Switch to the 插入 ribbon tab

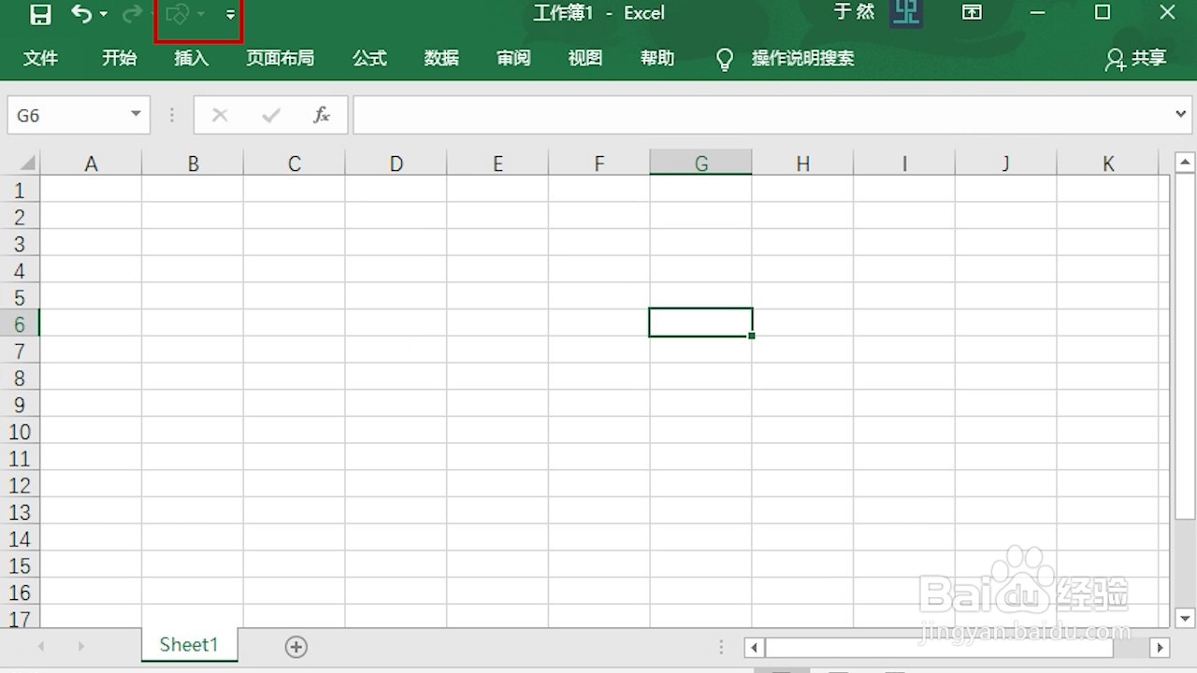[x=191, y=58]
